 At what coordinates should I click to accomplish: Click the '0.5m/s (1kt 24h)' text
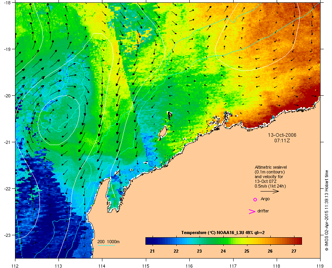270,186
